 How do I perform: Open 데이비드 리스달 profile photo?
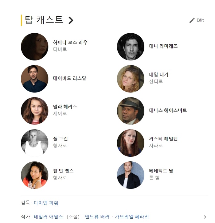[x=34, y=79]
